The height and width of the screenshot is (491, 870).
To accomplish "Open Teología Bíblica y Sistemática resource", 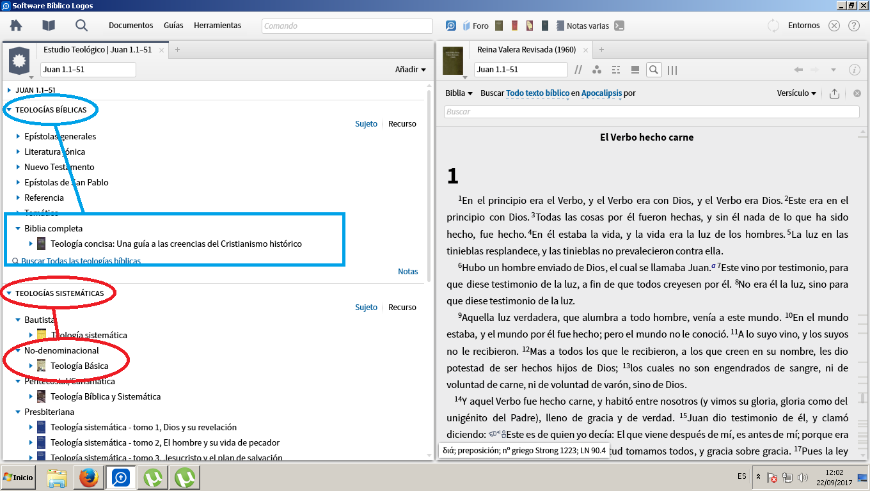I will (x=106, y=396).
